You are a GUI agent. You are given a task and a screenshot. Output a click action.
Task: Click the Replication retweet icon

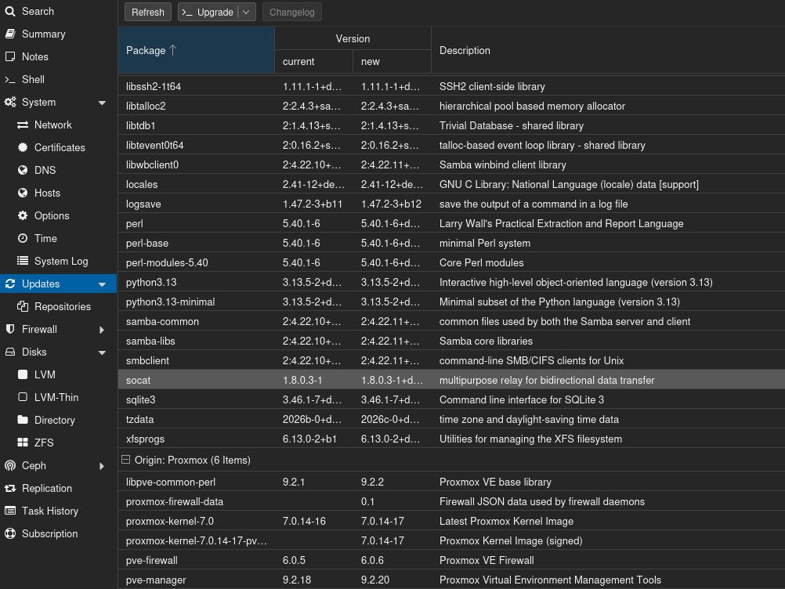click(10, 489)
